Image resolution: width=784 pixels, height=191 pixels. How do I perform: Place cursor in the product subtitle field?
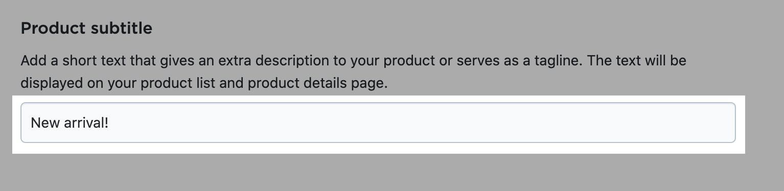(x=378, y=123)
